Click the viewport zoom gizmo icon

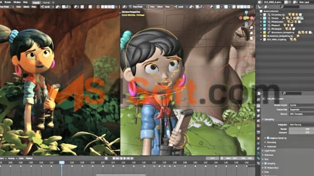coord(252,28)
